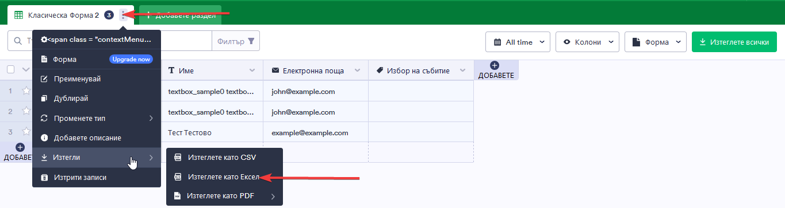Viewport: 785px width, 208px height.
Task: Click the refresh icon beside Променете тип
Action: point(44,118)
